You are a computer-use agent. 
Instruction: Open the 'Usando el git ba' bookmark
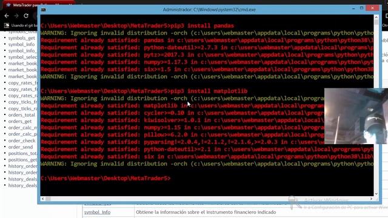21,25
